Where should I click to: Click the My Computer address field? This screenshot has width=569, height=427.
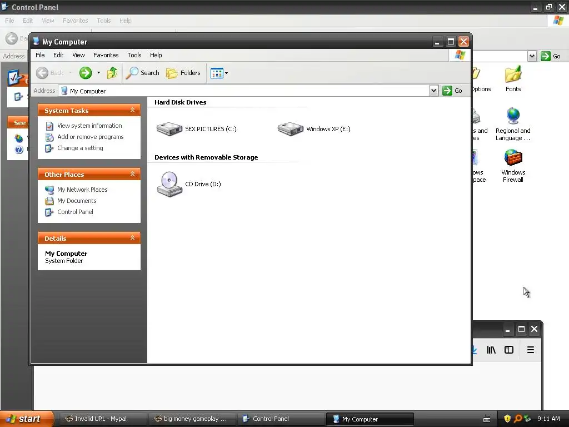[x=243, y=91]
